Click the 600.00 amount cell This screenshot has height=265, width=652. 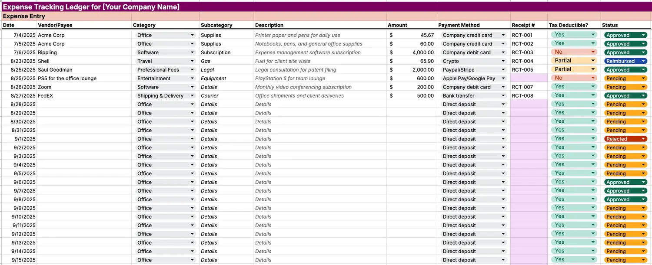411,79
